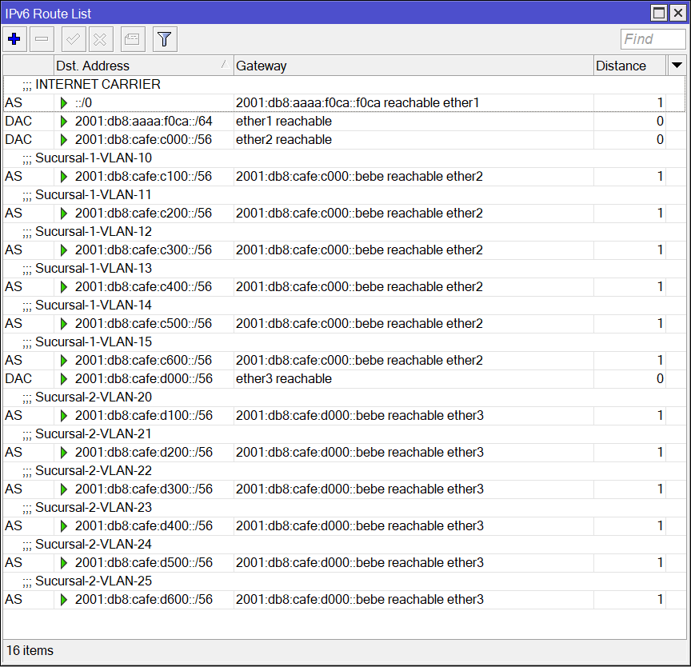The height and width of the screenshot is (667, 691).
Task: Click the Enable checkmark toolbar button
Action: [x=74, y=38]
